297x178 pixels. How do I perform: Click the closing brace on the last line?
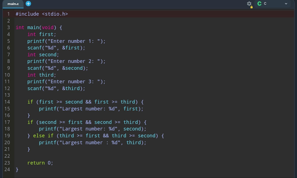(17, 169)
